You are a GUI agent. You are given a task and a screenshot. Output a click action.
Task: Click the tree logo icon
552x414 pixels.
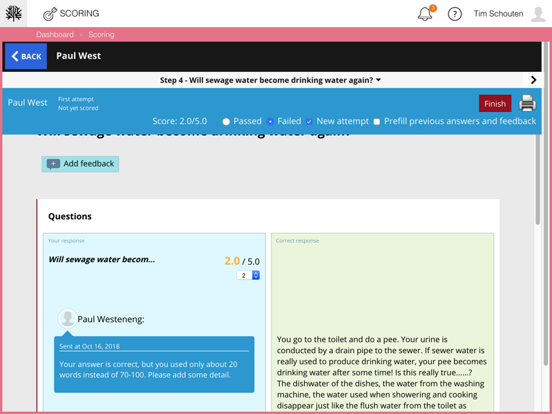point(14,14)
